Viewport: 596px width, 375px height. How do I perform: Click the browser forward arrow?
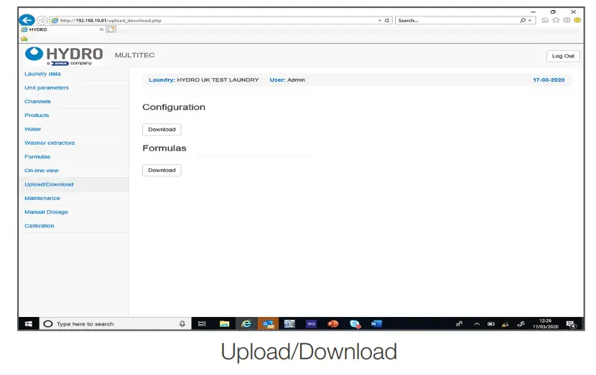click(42, 20)
